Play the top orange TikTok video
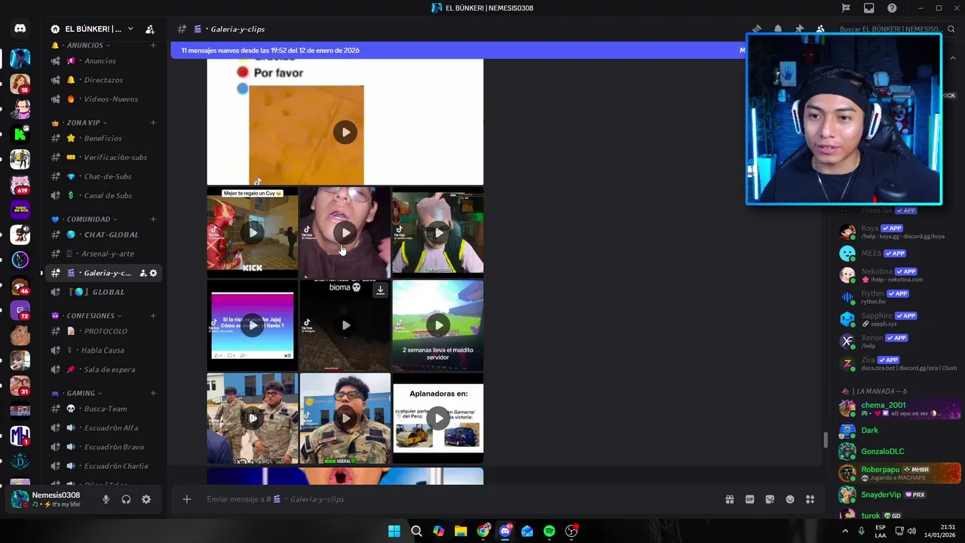Image resolution: width=965 pixels, height=543 pixels. point(345,132)
